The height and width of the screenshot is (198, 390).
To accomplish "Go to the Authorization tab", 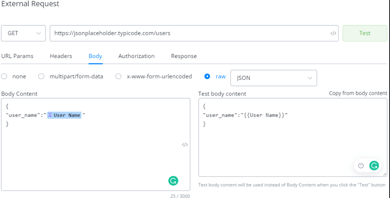I will point(136,56).
